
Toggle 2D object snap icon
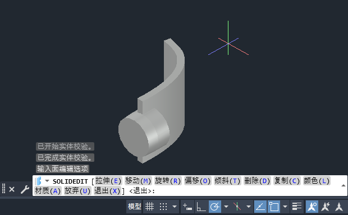(274, 207)
